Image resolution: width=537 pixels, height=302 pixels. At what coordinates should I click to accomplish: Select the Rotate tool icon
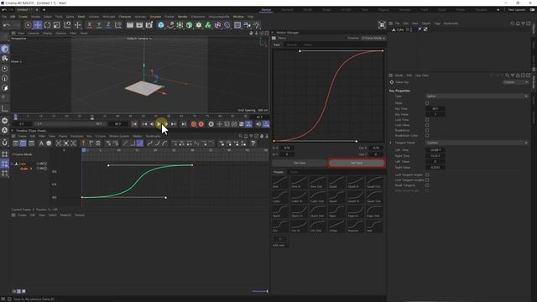(x=47, y=24)
